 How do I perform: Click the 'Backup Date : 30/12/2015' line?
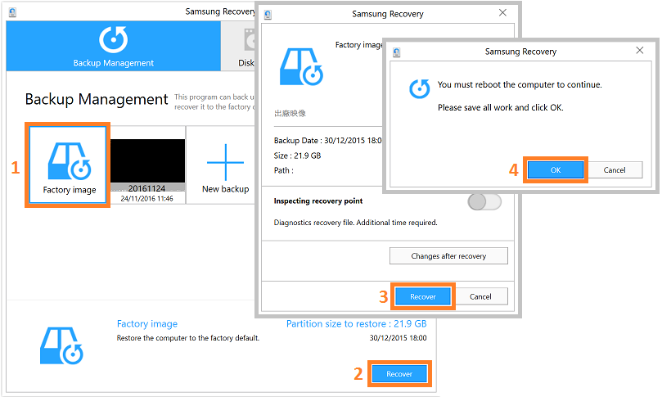coord(327,141)
